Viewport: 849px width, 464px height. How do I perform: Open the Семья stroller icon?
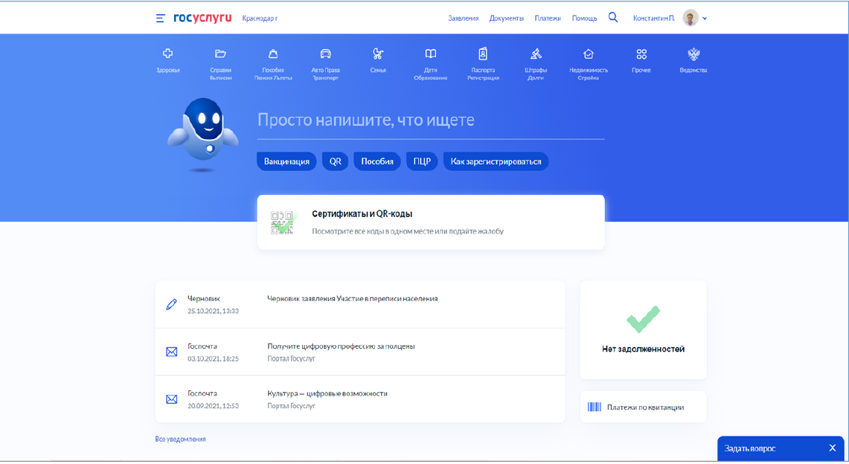point(378,54)
